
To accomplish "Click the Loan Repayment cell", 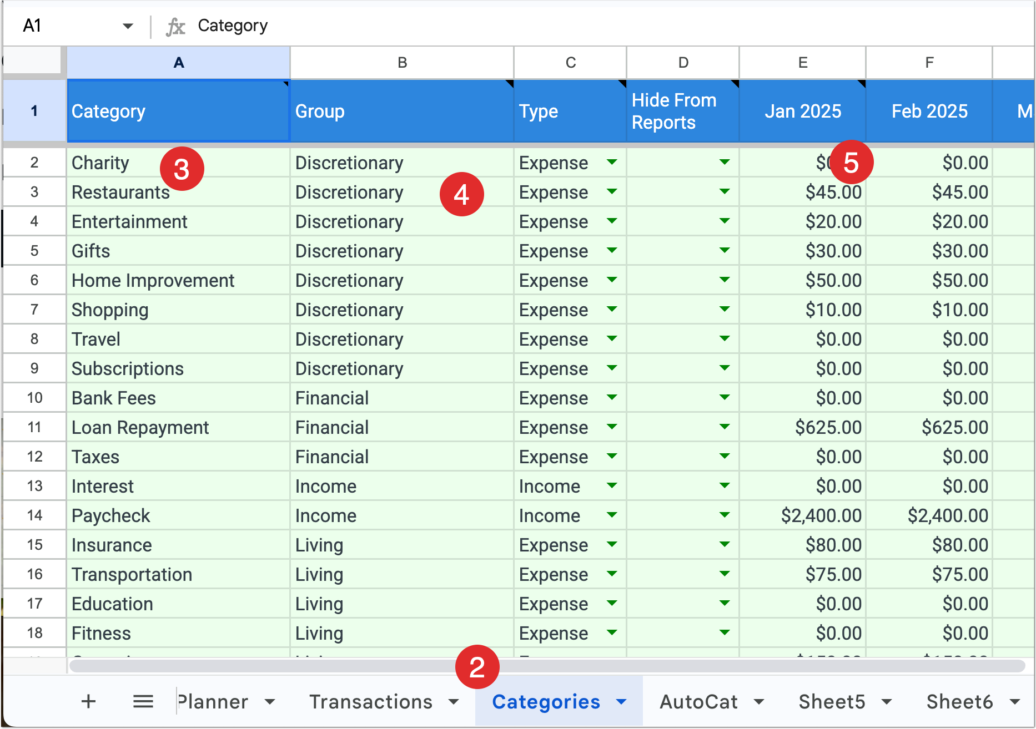I will click(178, 427).
